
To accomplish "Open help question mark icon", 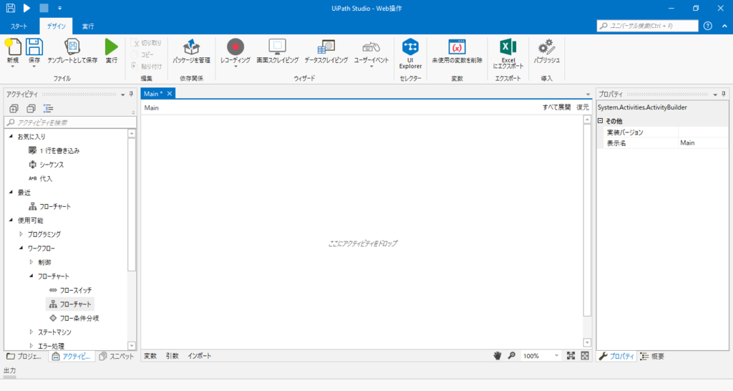I will click(708, 26).
